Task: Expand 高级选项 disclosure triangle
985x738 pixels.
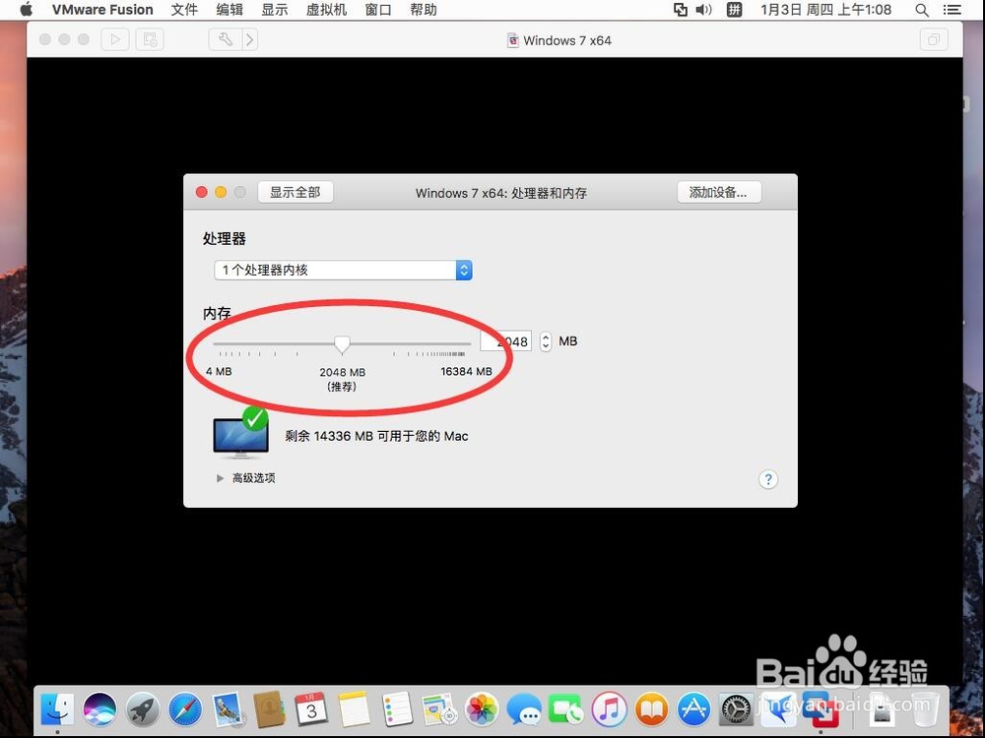Action: 220,478
